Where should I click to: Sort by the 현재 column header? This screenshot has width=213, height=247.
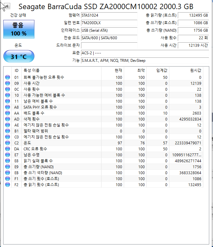coord(112,70)
